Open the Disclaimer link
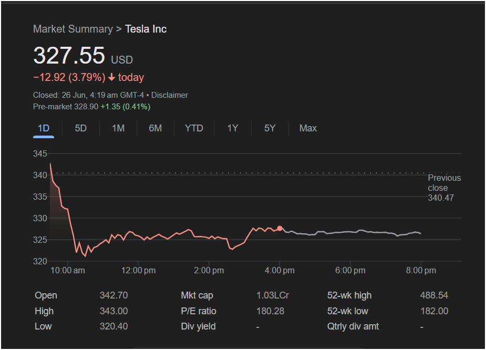The height and width of the screenshot is (350, 486). pyautogui.click(x=169, y=95)
